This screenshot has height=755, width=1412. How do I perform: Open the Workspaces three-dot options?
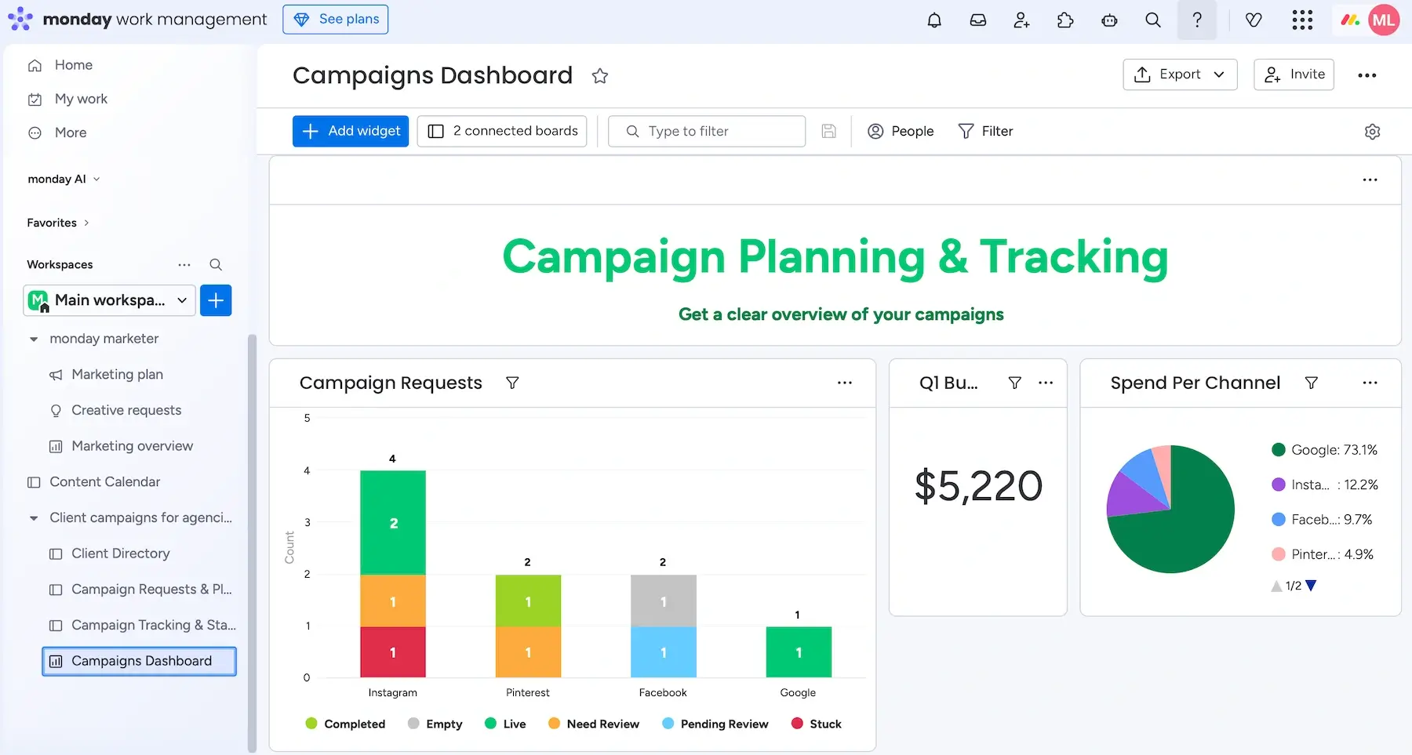point(184,264)
